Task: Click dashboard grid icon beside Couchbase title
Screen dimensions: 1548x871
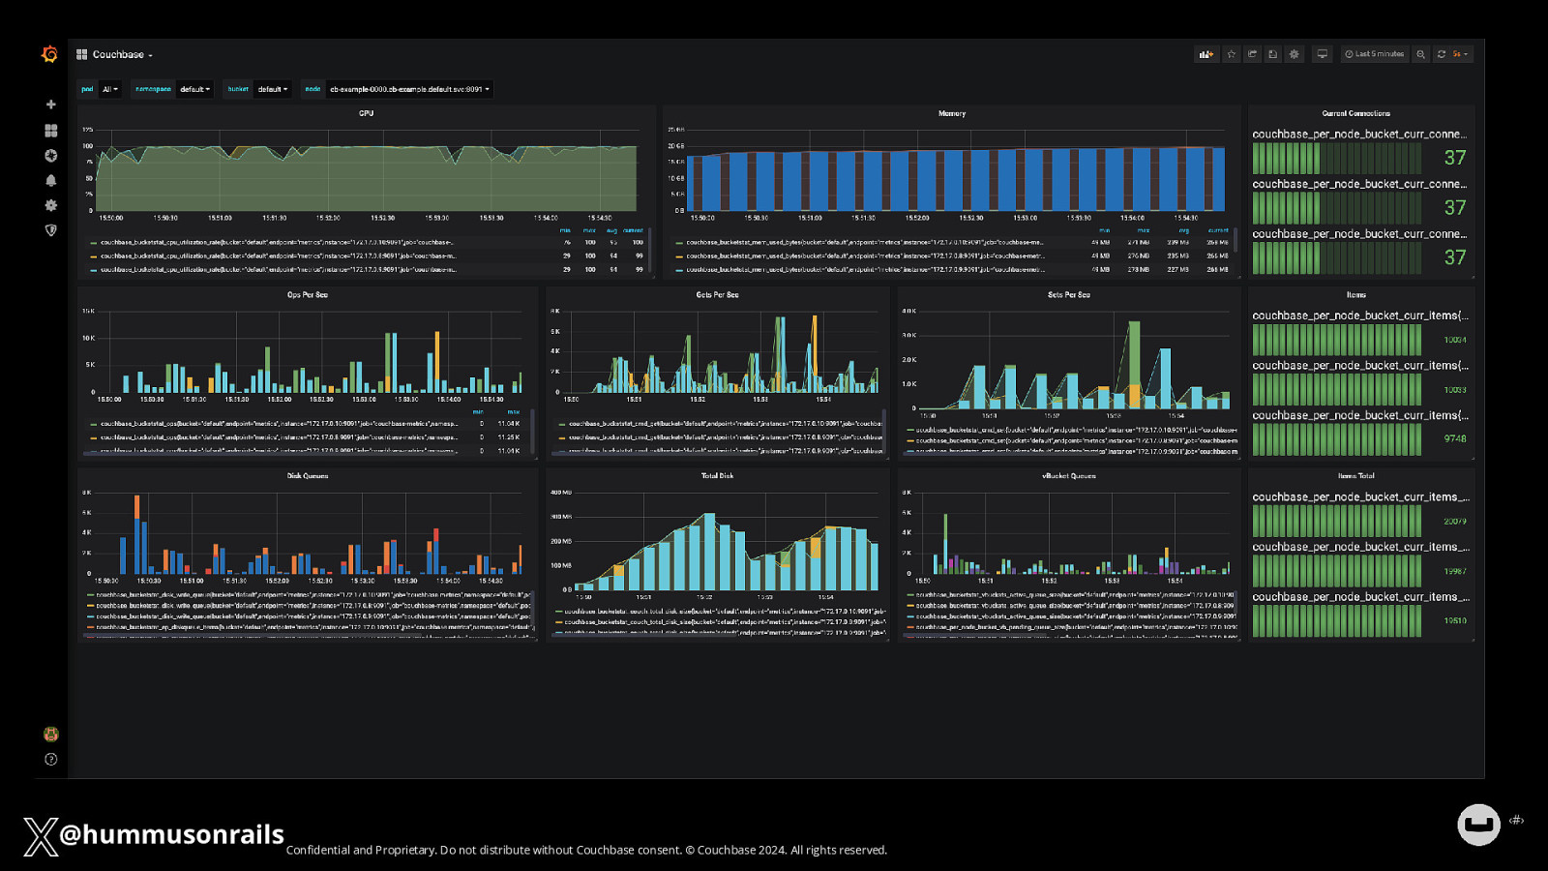Action: pos(82,54)
